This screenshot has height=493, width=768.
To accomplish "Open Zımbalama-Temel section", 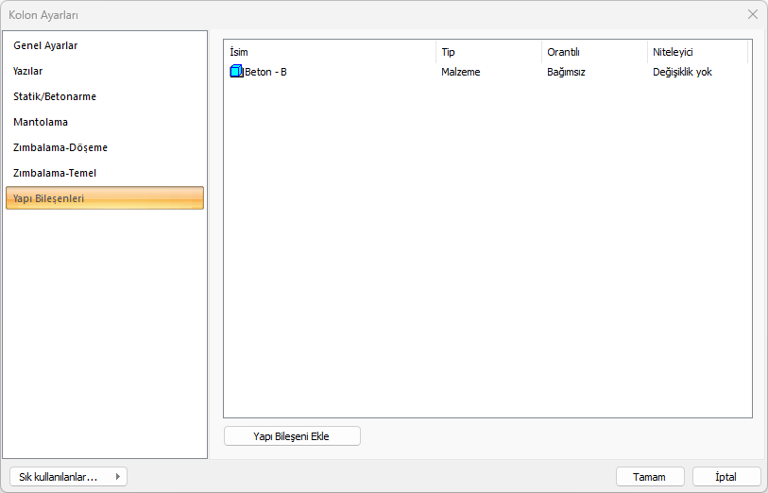I will 104,173.
